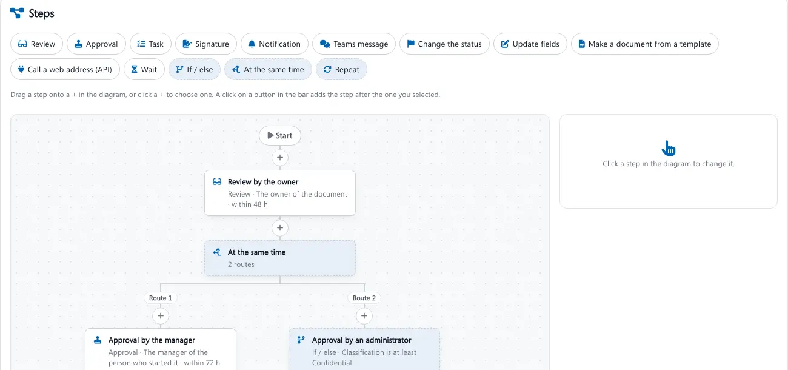Add a Repeat step from the bar
This screenshot has height=370, width=788.
(341, 69)
